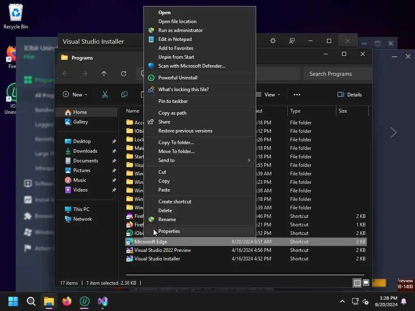Select Network in navigation pane
415x311 pixels.
point(82,219)
